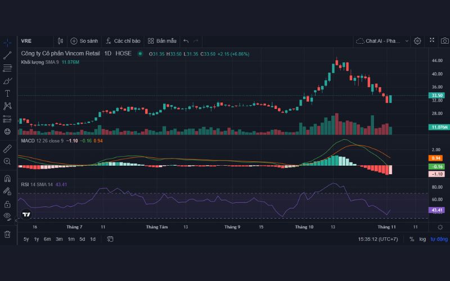The height and width of the screenshot is (281, 450).
Task: Open Các chỉ báo indicators menu
Action: point(123,41)
